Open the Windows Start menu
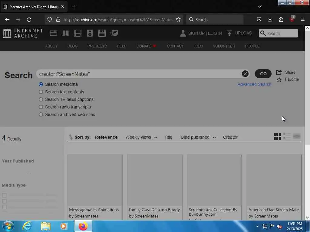Image resolution: width=310 pixels, height=232 pixels. click(8, 226)
